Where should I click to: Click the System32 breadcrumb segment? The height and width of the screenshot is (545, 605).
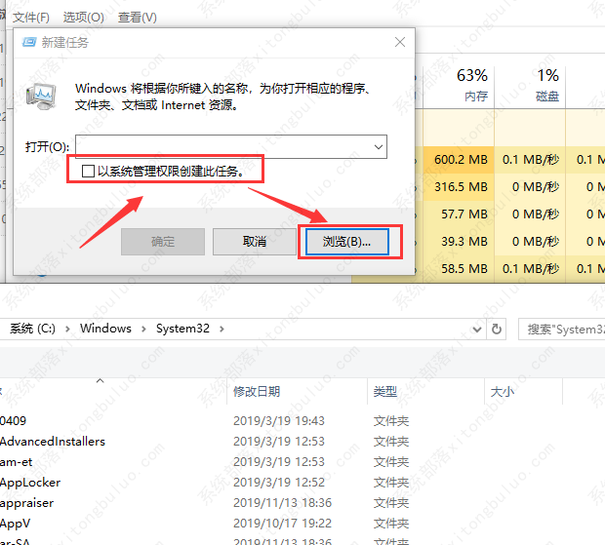(182, 329)
